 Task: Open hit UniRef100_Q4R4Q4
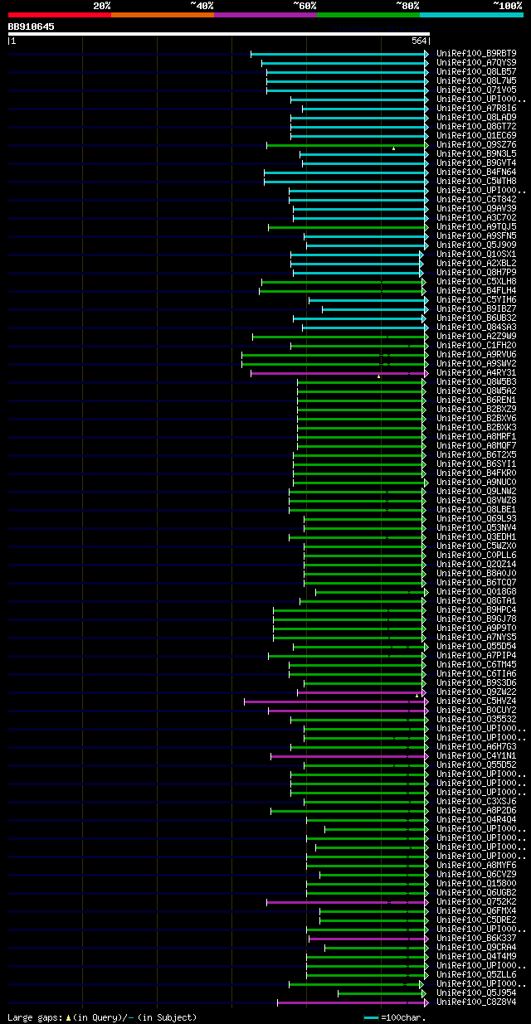(476, 820)
